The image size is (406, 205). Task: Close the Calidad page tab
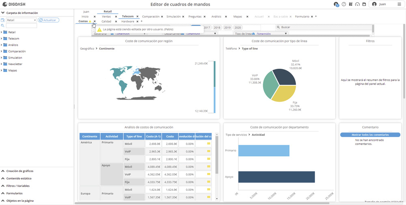[x=116, y=21]
